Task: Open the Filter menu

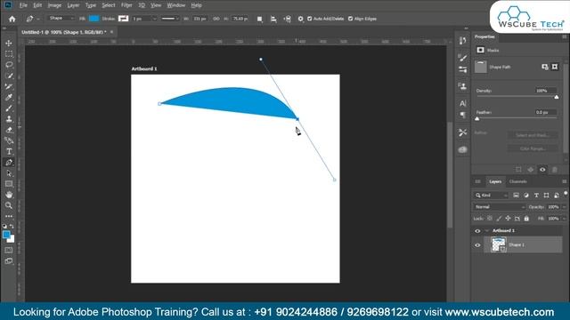Action: 126,5
